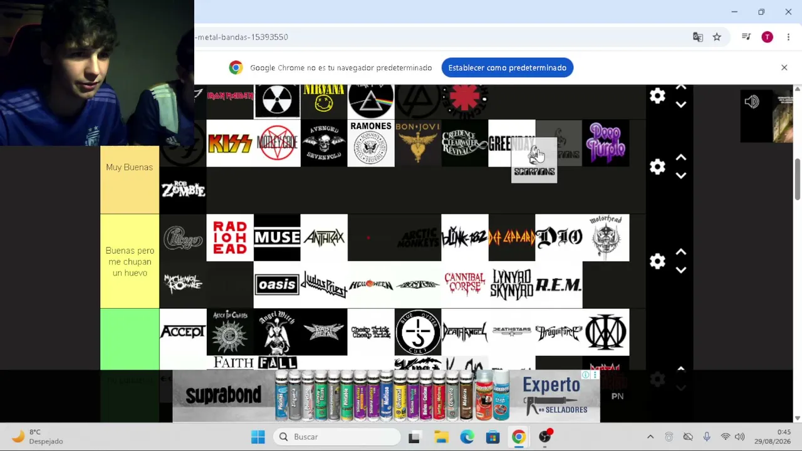Viewport: 802px width, 451px height.
Task: Select the Bon Jovi logo
Action: pyautogui.click(x=418, y=143)
